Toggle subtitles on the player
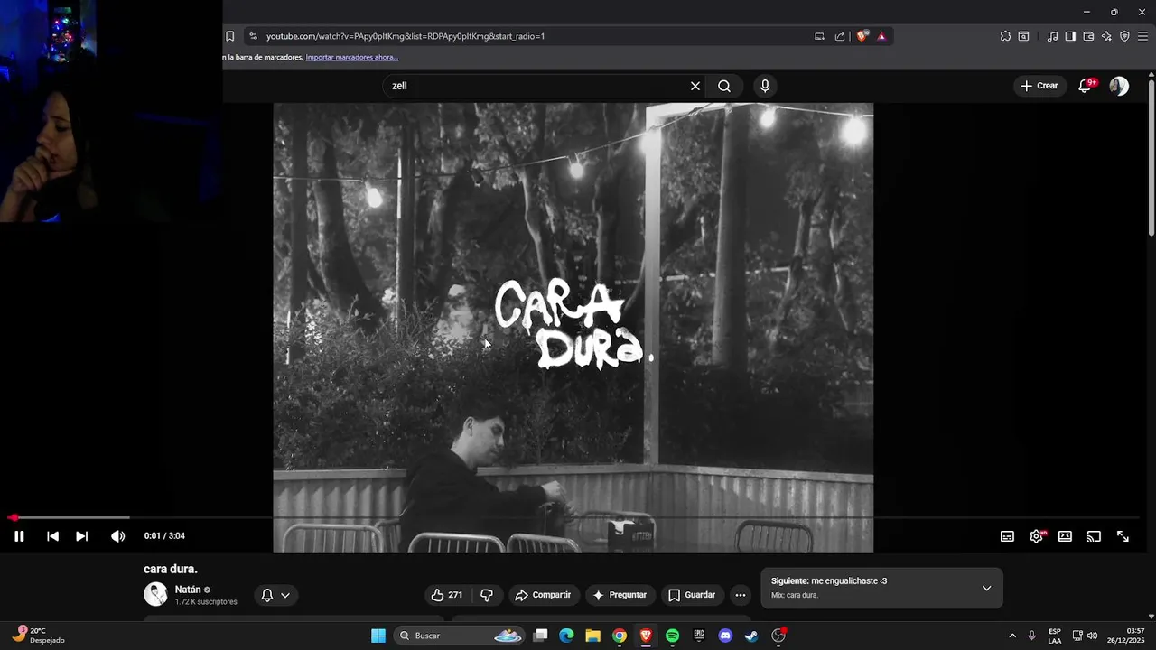Viewport: 1156px width, 650px height. coord(1007,536)
